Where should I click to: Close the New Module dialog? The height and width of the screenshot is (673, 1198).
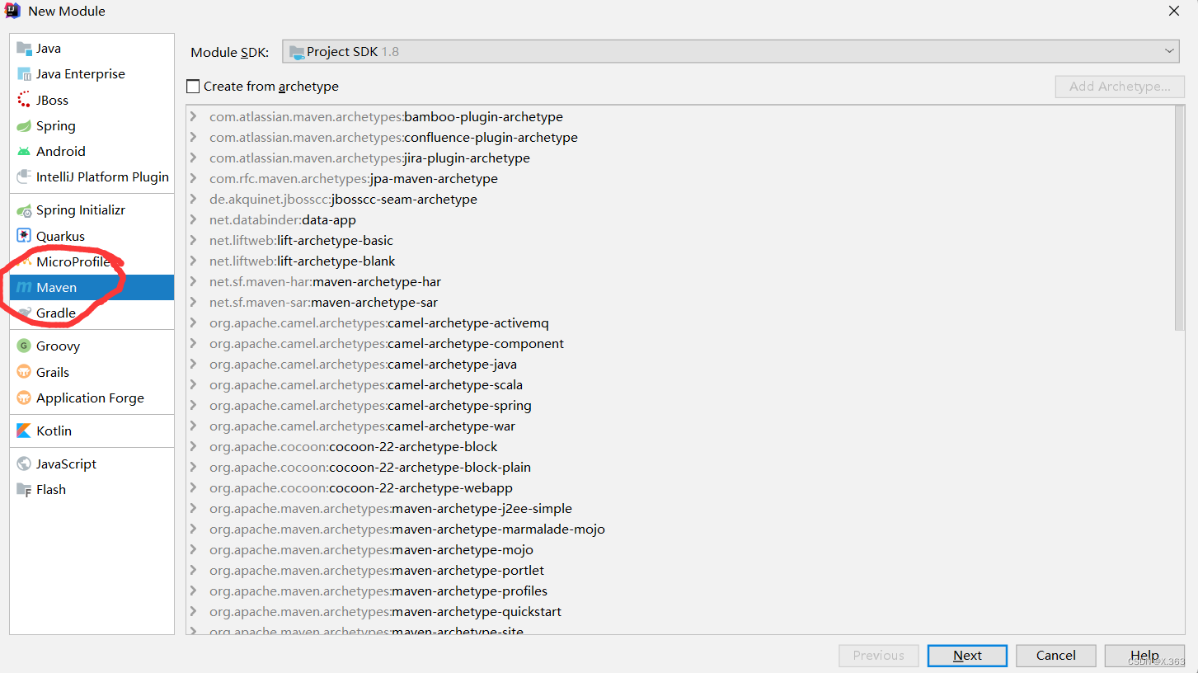(x=1174, y=11)
